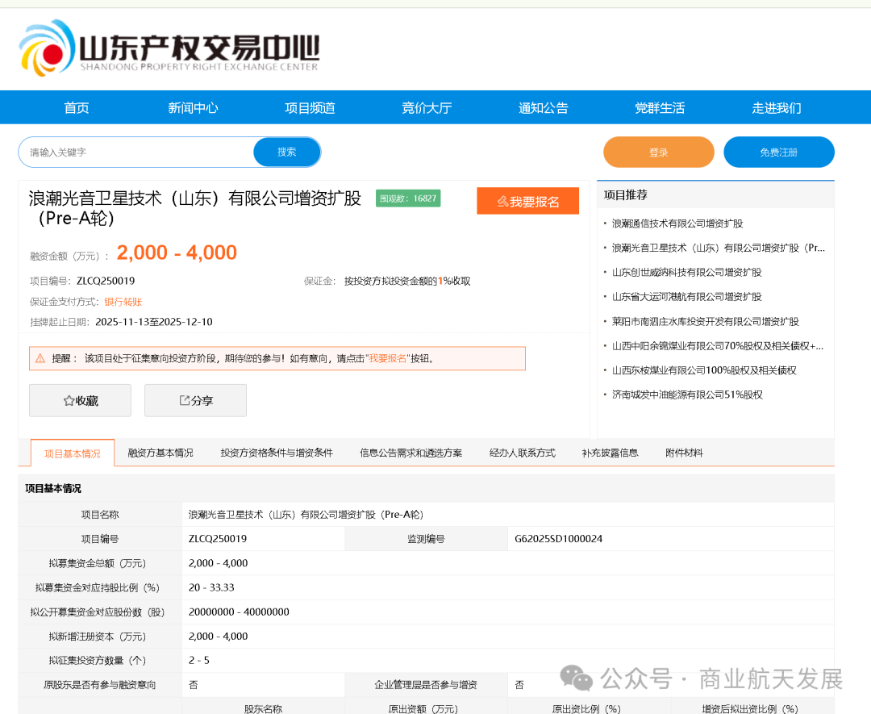Image resolution: width=871 pixels, height=714 pixels.
Task: Switch to the 融资方基本情况 tab
Action: pyautogui.click(x=160, y=453)
